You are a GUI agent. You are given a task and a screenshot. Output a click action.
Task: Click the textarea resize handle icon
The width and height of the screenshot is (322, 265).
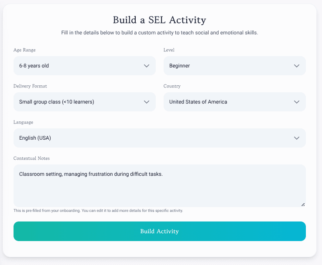point(303,205)
